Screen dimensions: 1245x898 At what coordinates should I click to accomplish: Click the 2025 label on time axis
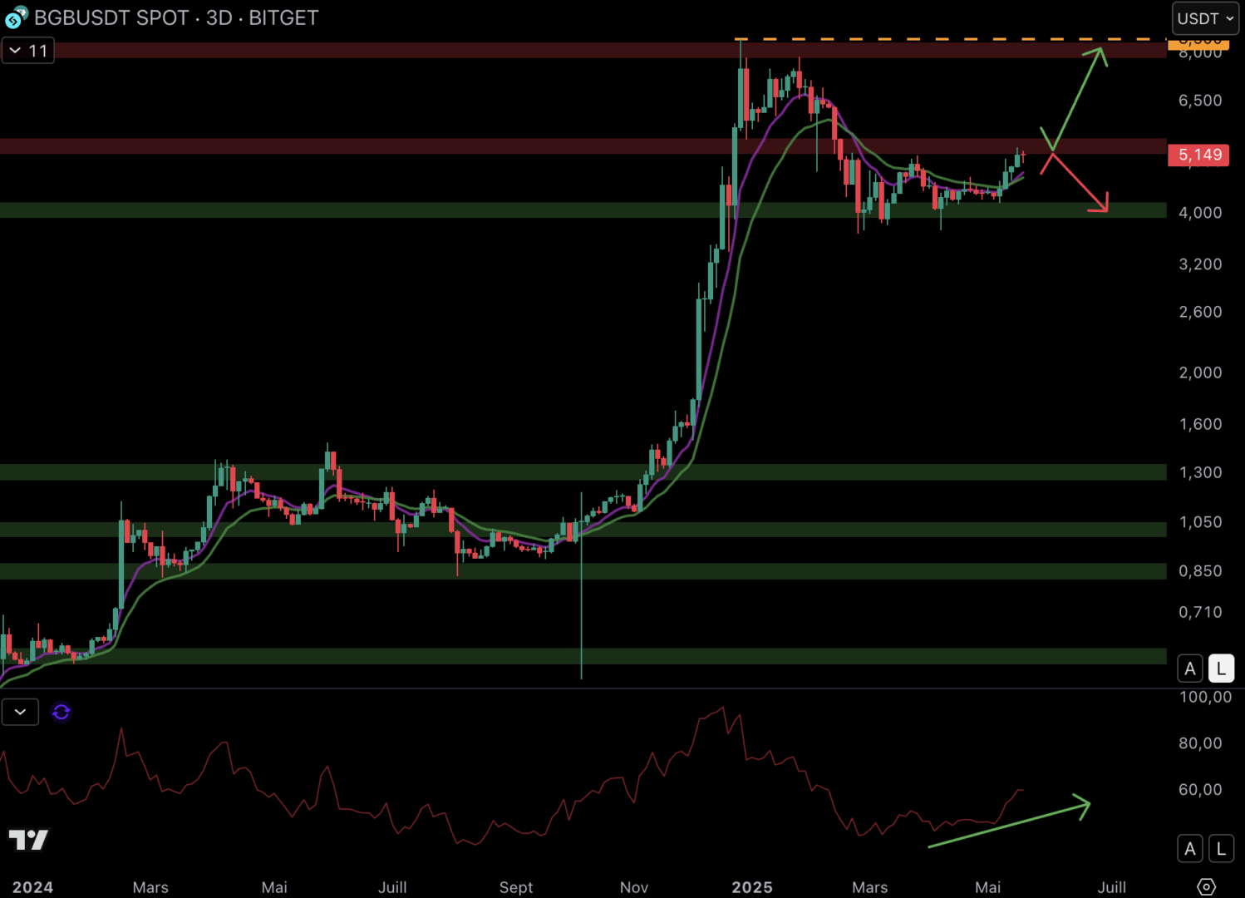tap(752, 887)
